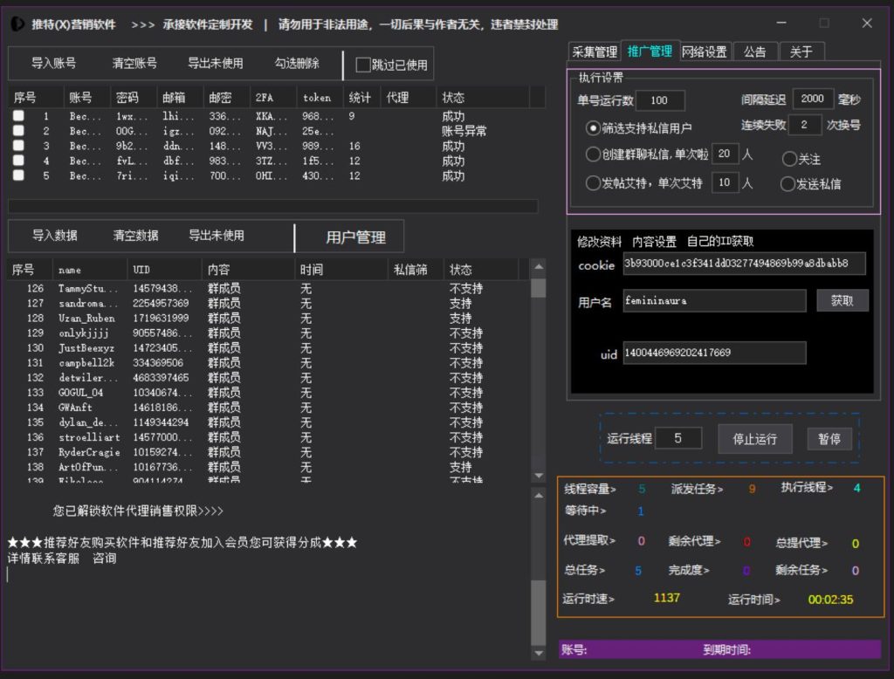The image size is (894, 679).
Task: Open the 公告 tab
Action: [x=755, y=51]
